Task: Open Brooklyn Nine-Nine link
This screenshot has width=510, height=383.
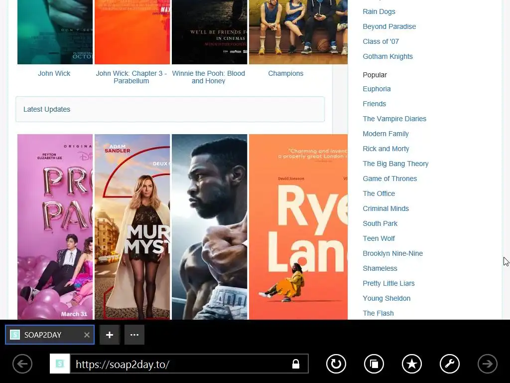Action: point(392,254)
